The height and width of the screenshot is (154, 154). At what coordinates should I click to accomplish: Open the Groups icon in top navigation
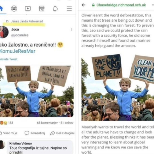click(x=14, y=8)
